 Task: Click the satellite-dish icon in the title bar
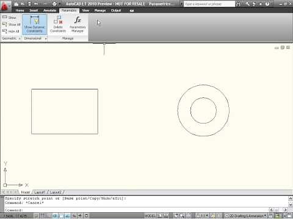pos(254,4)
